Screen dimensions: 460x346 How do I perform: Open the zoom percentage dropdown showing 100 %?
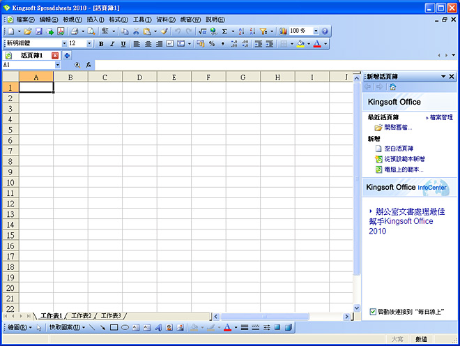click(x=316, y=31)
